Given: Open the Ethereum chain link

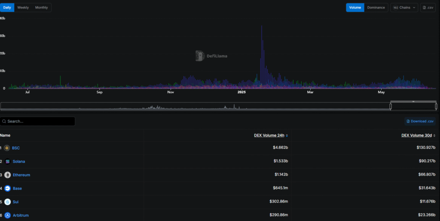Looking at the screenshot, I should click(x=21, y=175).
